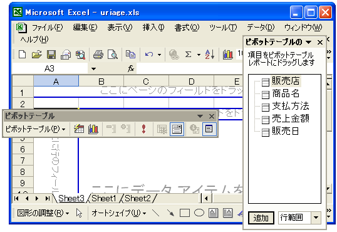Click the Search file toolbar icon

click(80, 55)
